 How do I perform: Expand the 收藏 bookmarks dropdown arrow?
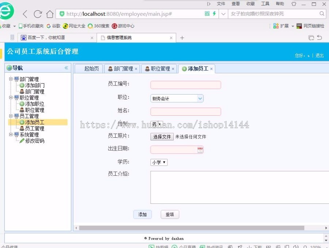coord(15,26)
